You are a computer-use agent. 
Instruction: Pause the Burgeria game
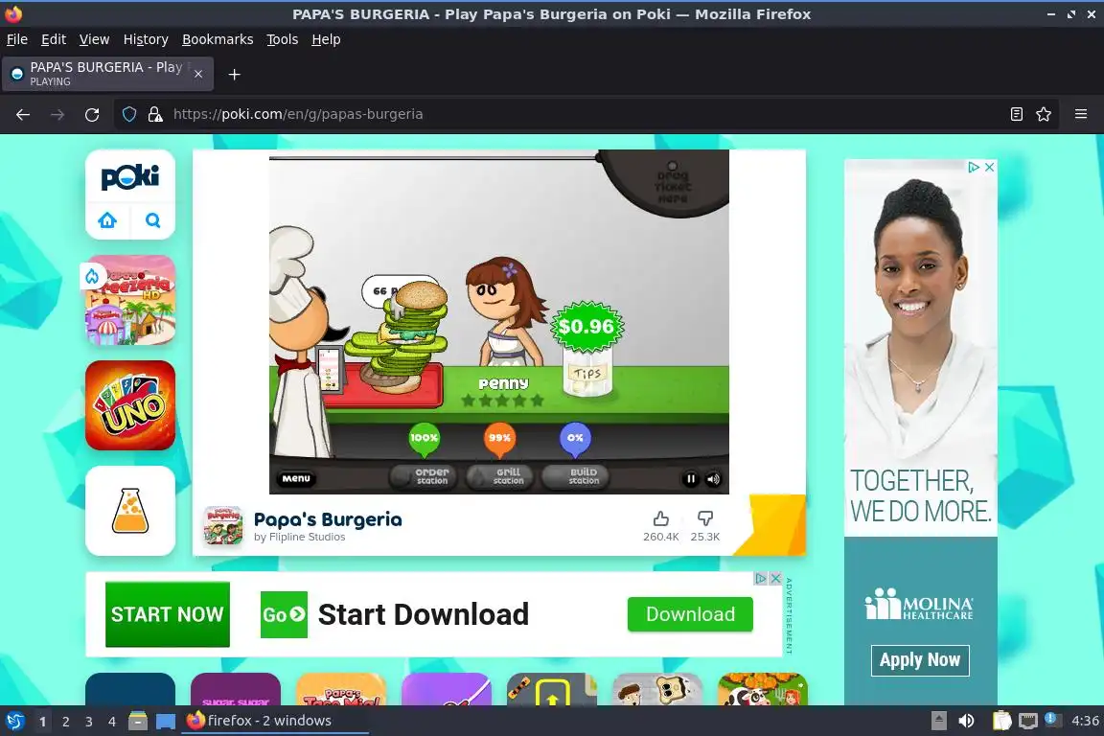point(691,479)
